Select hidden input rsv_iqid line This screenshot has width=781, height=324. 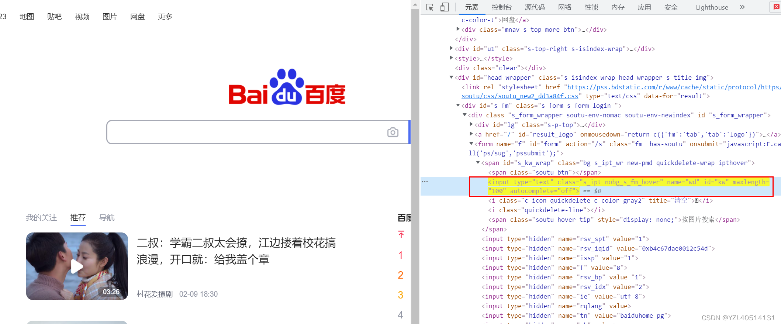pos(598,248)
